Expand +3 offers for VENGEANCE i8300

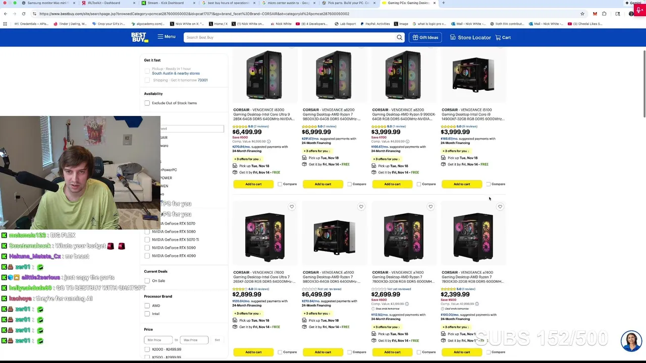click(247, 159)
